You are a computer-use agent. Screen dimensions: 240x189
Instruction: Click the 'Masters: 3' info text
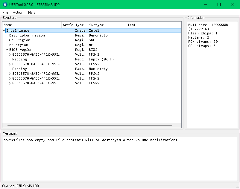tap(198, 37)
